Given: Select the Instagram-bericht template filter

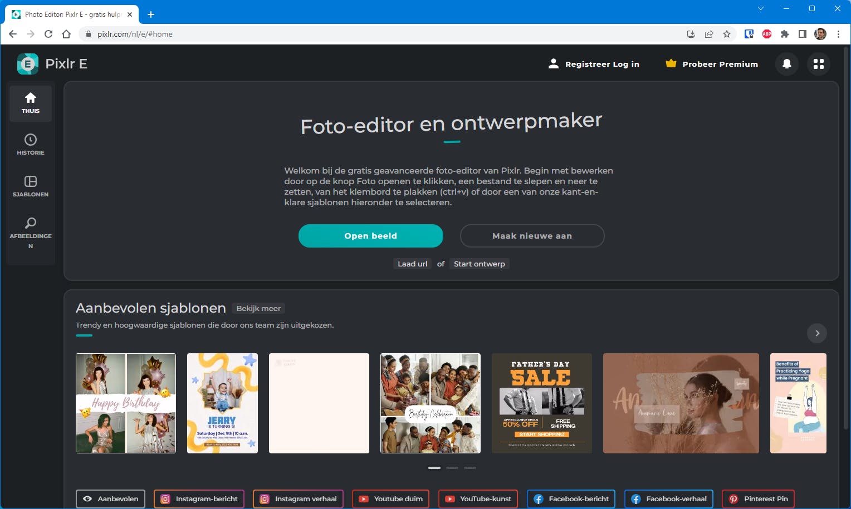Looking at the screenshot, I should [x=199, y=499].
